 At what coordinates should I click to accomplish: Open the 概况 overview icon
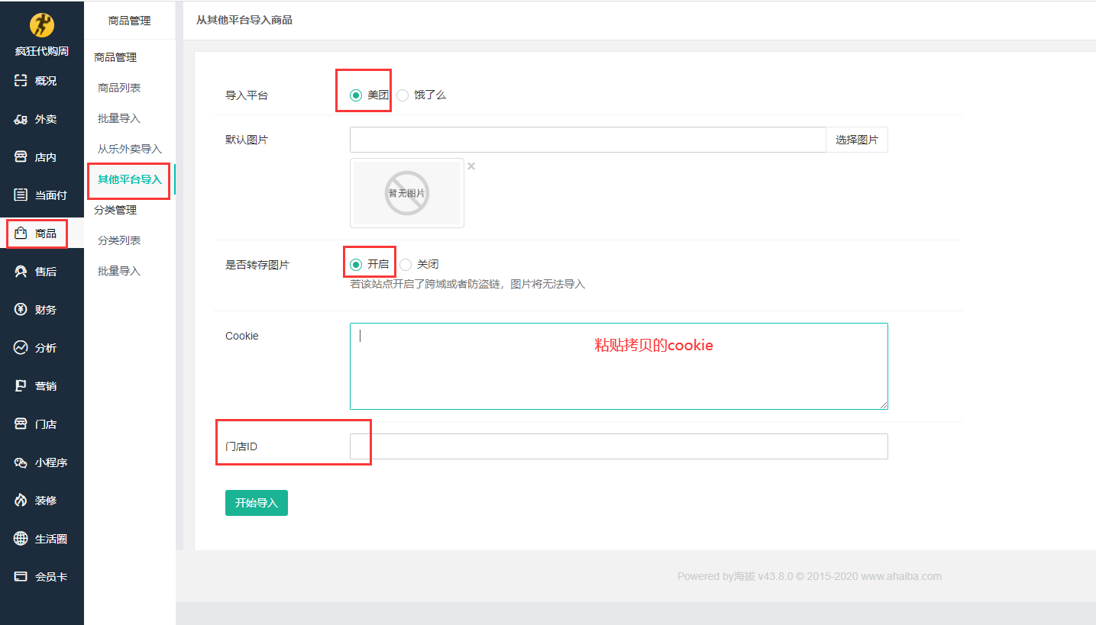pyautogui.click(x=21, y=81)
